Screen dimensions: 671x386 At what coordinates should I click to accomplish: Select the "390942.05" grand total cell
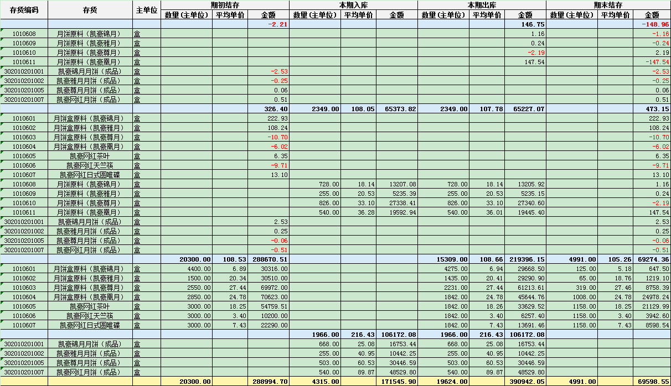point(525,382)
